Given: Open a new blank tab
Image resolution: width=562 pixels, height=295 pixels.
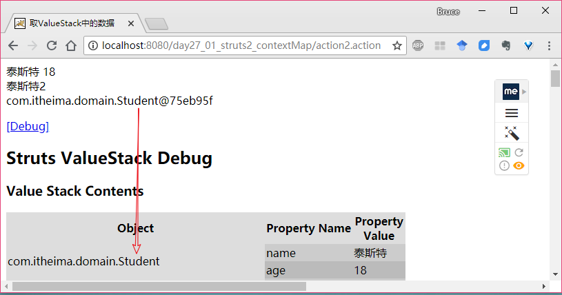Looking at the screenshot, I should tap(157, 23).
